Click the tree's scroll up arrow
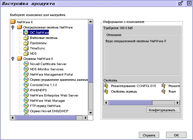 [x=91, y=22]
